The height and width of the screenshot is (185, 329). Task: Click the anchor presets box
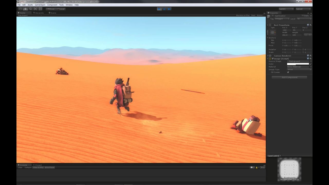(x=273, y=32)
